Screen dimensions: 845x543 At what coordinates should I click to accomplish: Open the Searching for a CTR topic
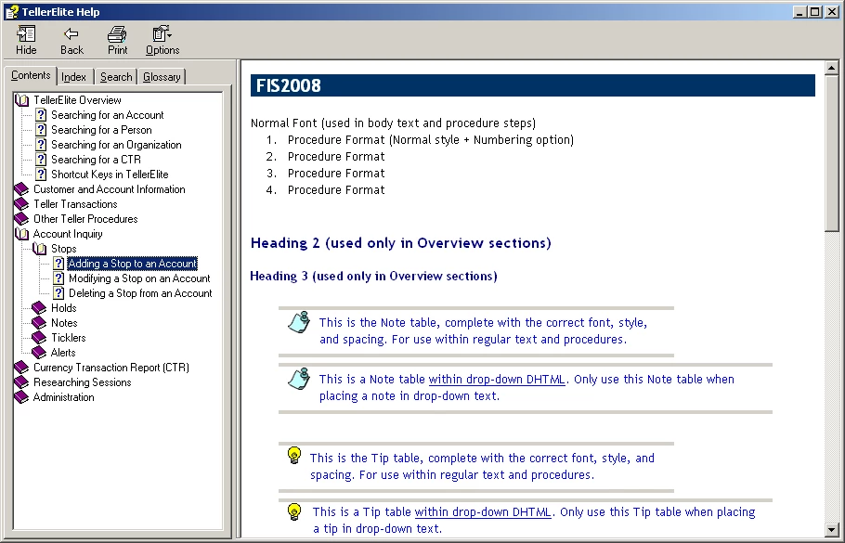point(96,160)
